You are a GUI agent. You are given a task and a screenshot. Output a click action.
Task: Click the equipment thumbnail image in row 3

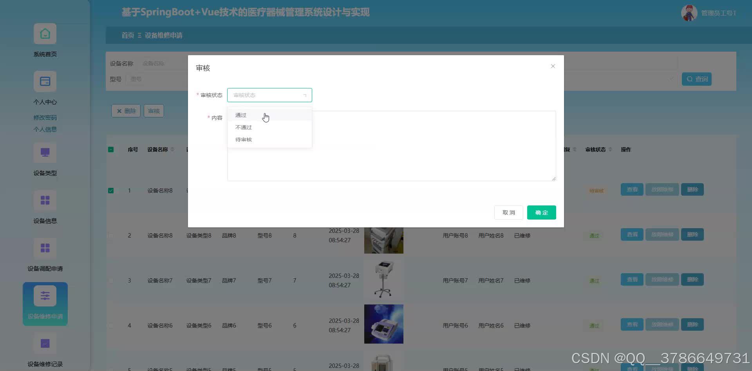(x=383, y=279)
